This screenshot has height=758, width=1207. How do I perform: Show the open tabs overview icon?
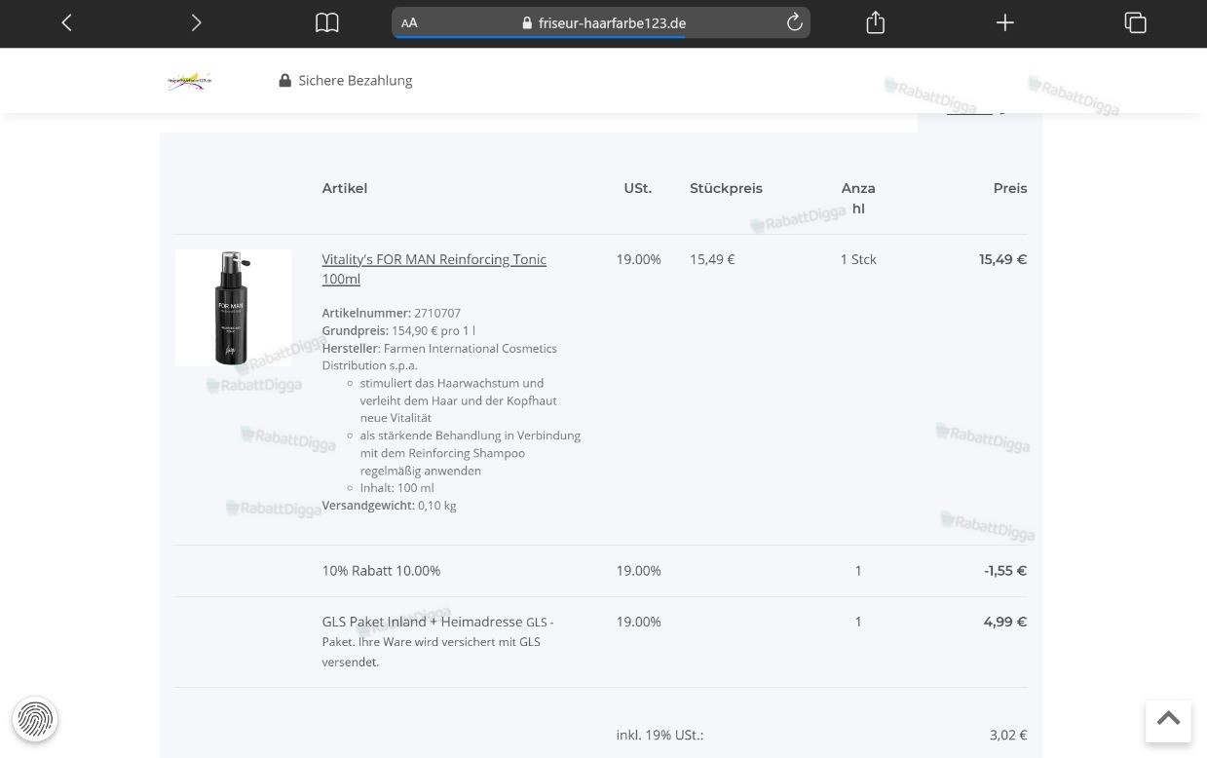[1135, 22]
